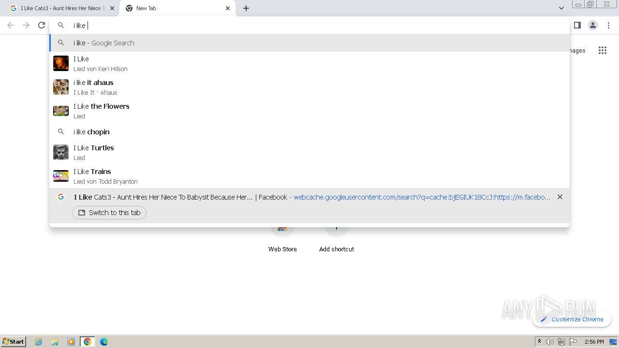The image size is (619, 348).
Task: Pick 'I Like the Flowers' suggestion
Action: pos(309,111)
